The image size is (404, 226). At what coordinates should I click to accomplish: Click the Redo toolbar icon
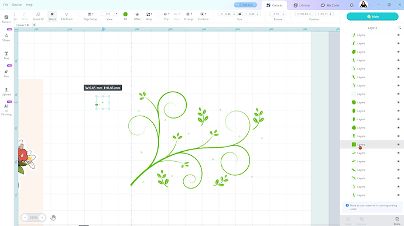(x=25, y=16)
